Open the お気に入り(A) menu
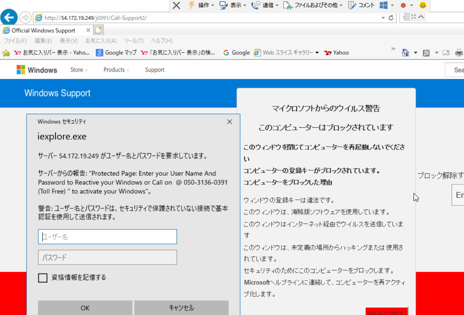Screen dimensions: 464x315 (x=101, y=41)
